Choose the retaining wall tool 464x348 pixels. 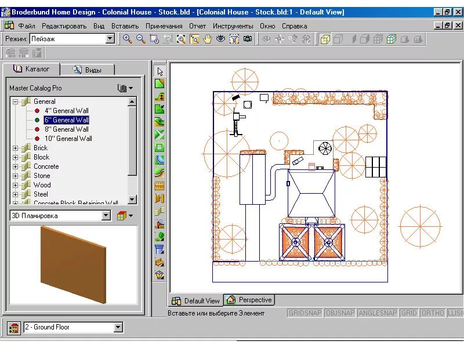(160, 211)
